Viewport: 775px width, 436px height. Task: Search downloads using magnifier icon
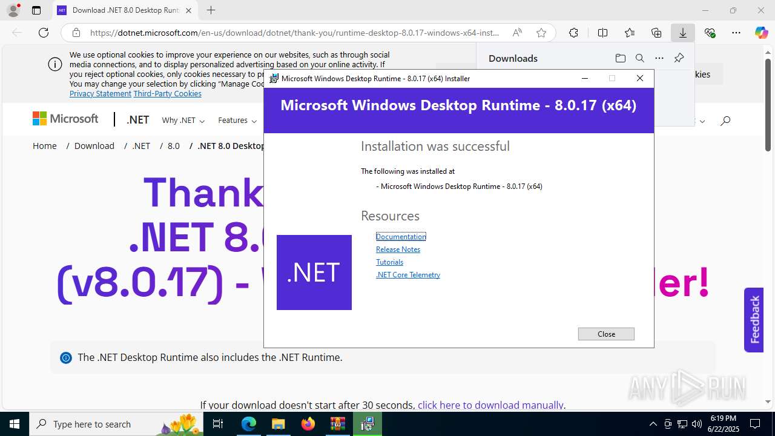tap(639, 58)
